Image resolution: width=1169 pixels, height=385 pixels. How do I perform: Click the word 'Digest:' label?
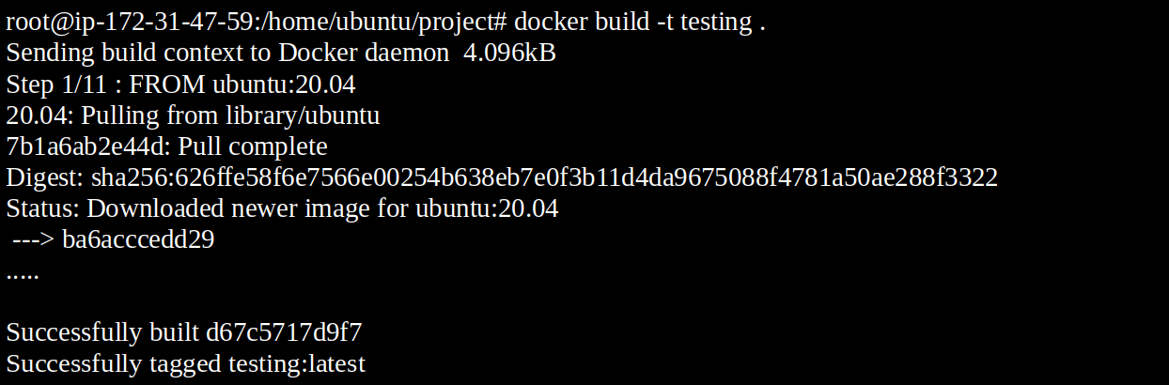(x=45, y=177)
